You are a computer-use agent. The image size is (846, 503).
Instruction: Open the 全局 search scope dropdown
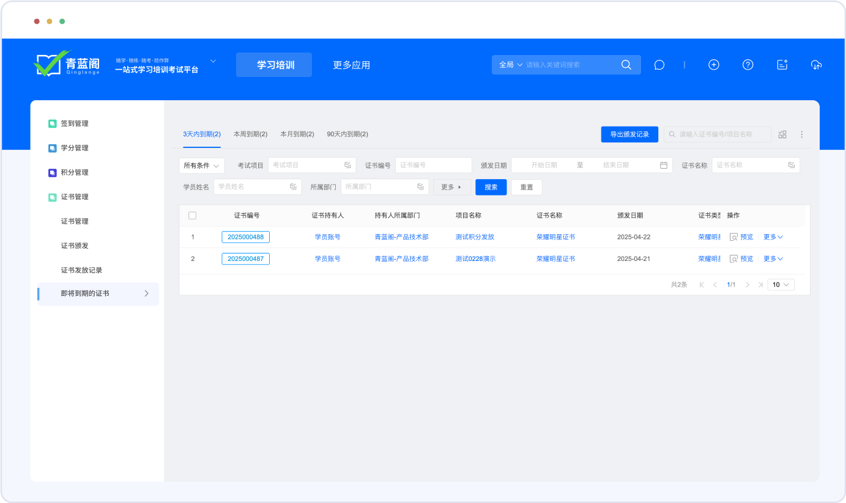click(x=511, y=65)
